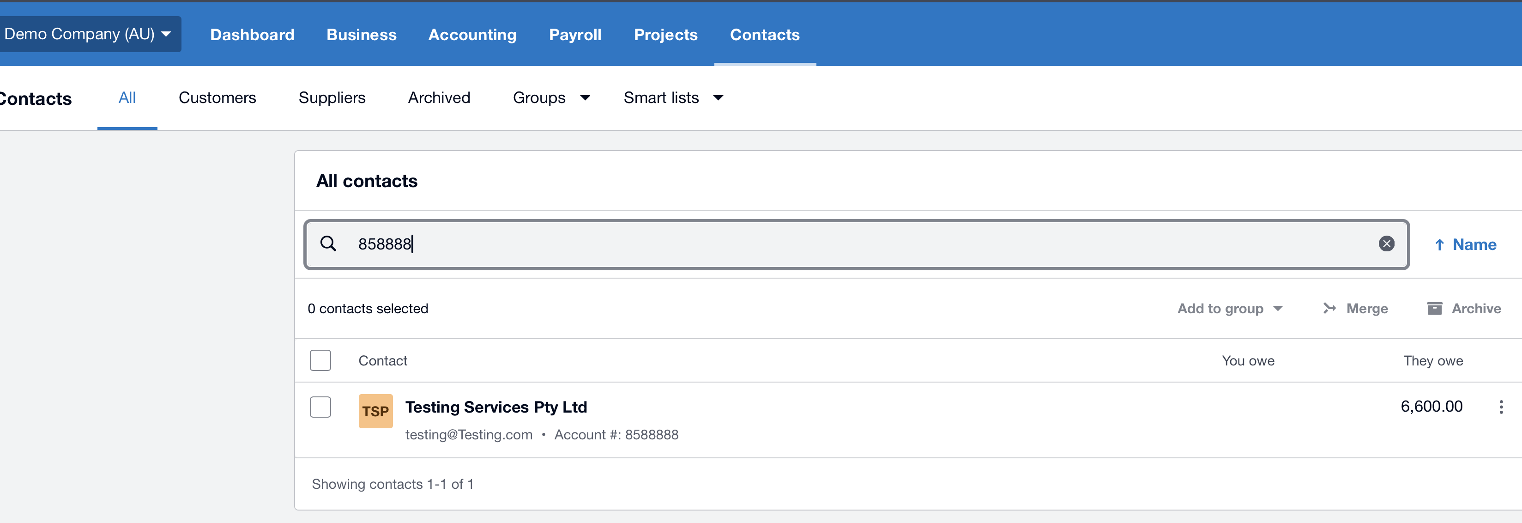Switch to the Archived tab
This screenshot has width=1522, height=523.
tap(438, 98)
